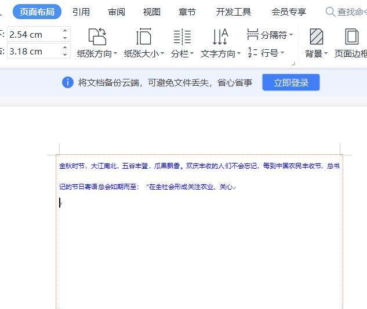Expand the 行号 dropdown arrow
The image size is (367, 309).
pyautogui.click(x=282, y=53)
